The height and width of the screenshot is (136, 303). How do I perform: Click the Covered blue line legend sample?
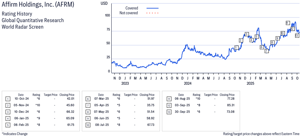tap(152, 8)
